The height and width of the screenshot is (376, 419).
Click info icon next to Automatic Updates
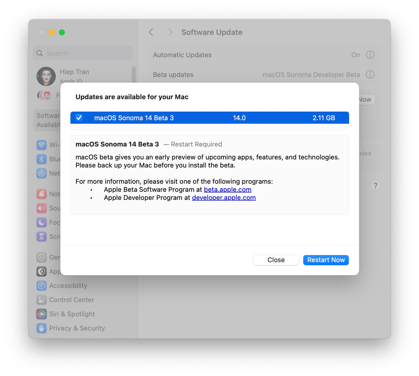[x=370, y=55]
